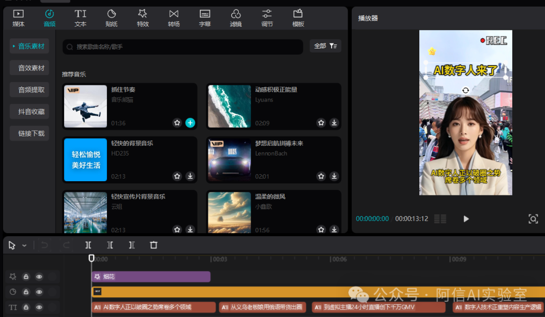The height and width of the screenshot is (317, 545).
Task: Click the undo arrow in timeline toolbar
Action: coord(44,245)
